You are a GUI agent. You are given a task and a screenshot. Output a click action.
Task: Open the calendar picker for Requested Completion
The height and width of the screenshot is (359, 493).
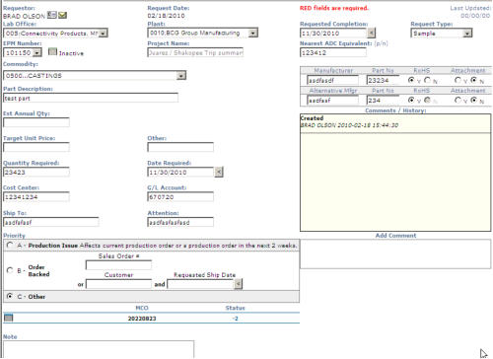(372, 33)
